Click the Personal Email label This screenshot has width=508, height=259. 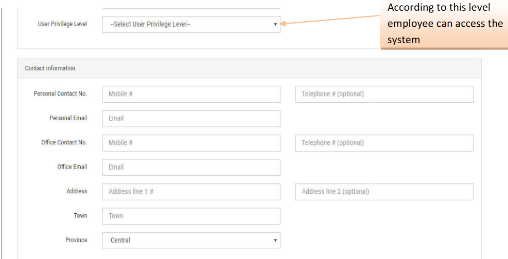click(x=68, y=118)
